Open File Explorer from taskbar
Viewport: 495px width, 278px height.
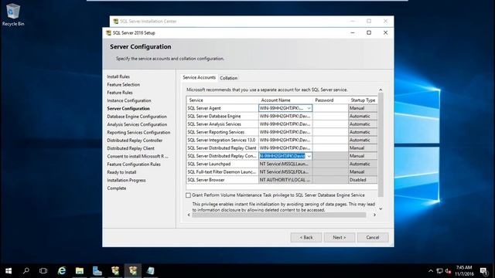[80, 271]
